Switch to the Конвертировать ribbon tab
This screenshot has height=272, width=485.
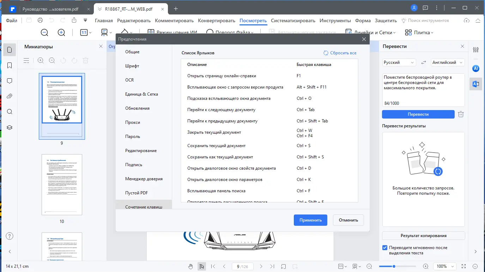tap(217, 20)
